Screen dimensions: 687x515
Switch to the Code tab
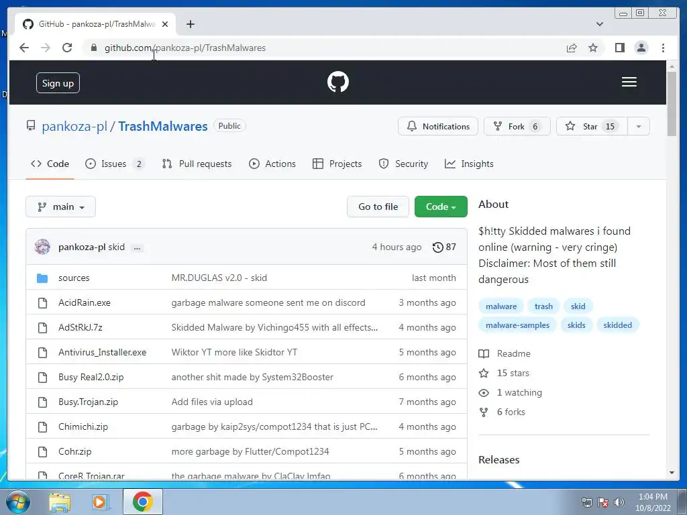(50, 164)
